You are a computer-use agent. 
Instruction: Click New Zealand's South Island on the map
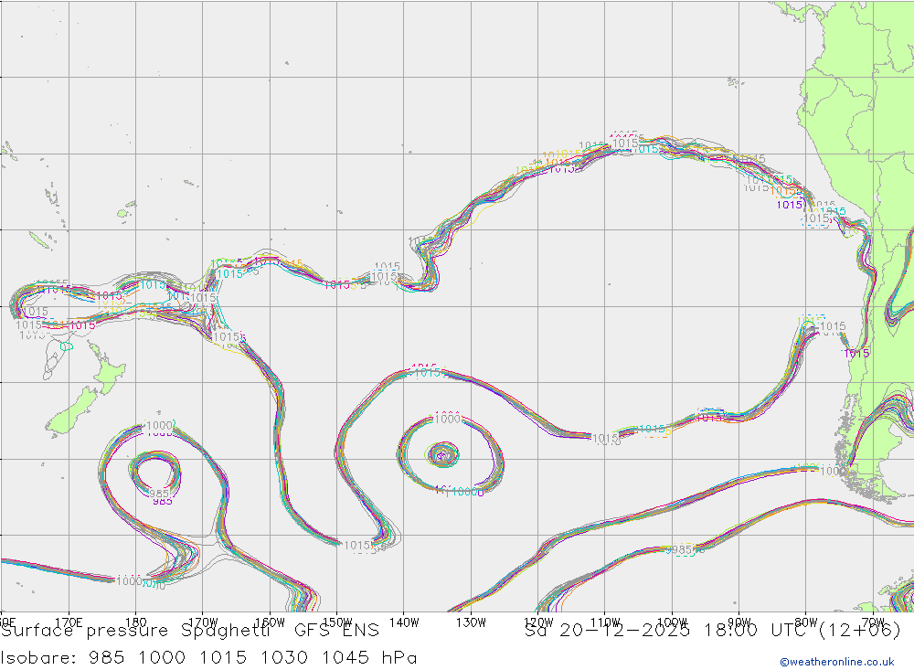point(71,411)
